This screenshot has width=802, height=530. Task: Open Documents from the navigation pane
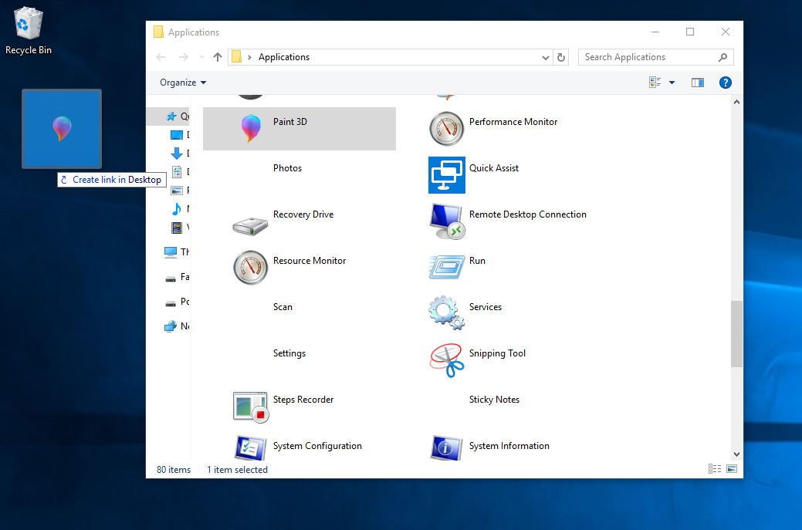[x=177, y=172]
